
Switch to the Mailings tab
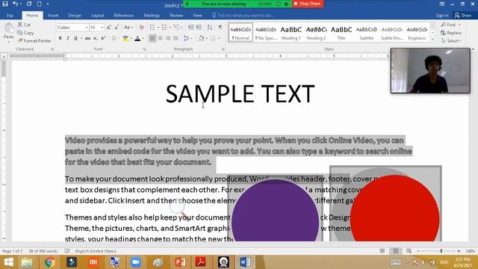152,15
